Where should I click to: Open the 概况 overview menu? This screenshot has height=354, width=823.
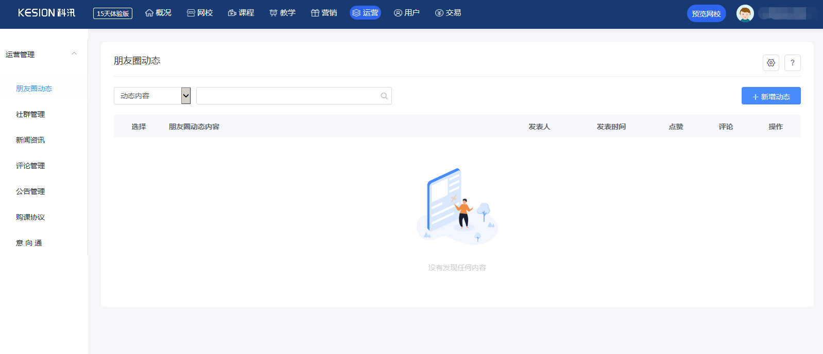158,13
